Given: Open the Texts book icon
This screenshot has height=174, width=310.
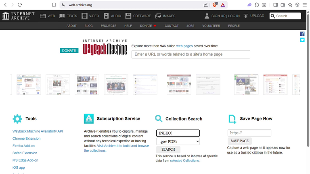Looking at the screenshot, I should click(x=62, y=16).
